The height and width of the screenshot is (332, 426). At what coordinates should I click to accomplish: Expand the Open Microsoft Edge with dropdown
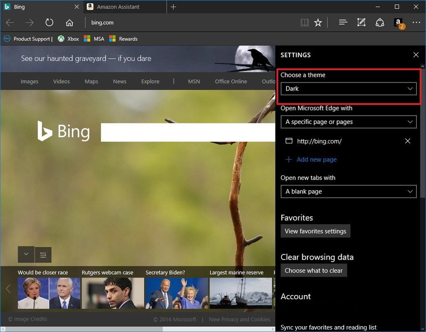pos(348,122)
